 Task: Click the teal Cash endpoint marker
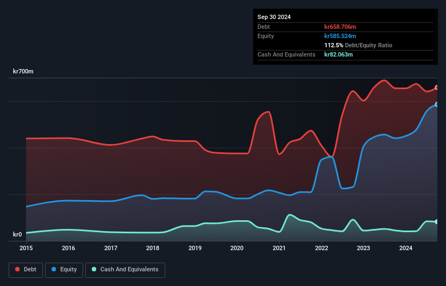pos(437,222)
